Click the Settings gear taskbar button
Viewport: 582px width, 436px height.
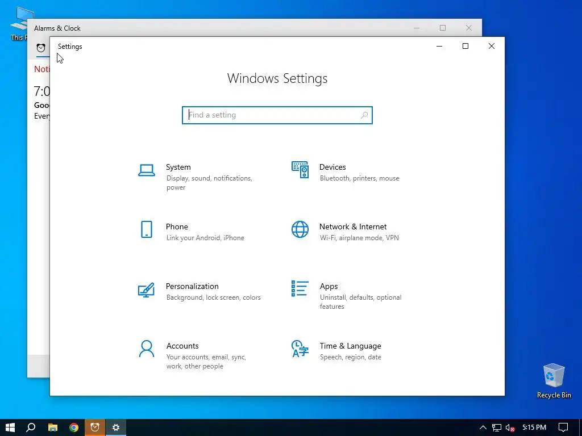[x=116, y=427]
